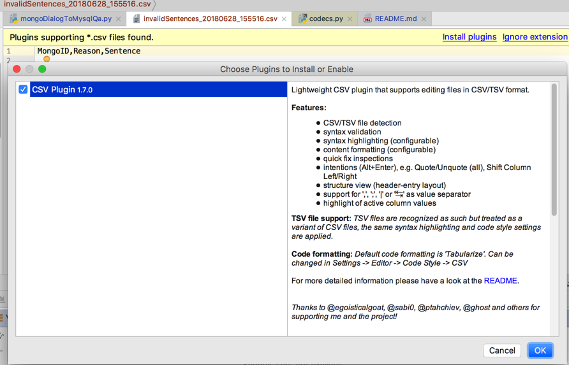Click the text file icon on invalidSentences tab
The width and height of the screenshot is (569, 365).
coord(137,19)
